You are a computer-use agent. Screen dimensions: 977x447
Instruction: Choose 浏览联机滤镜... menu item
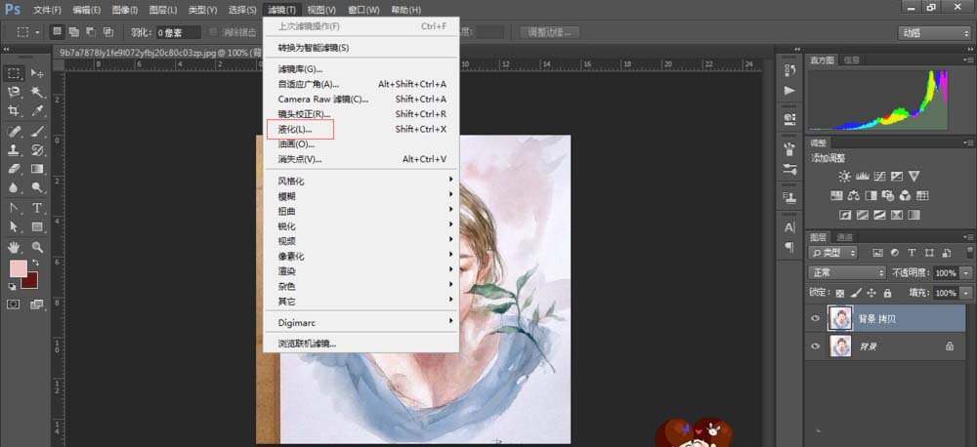click(361, 343)
